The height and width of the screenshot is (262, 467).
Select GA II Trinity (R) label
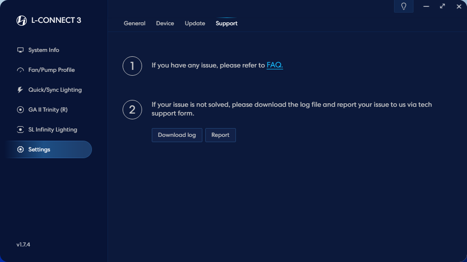[48, 110]
